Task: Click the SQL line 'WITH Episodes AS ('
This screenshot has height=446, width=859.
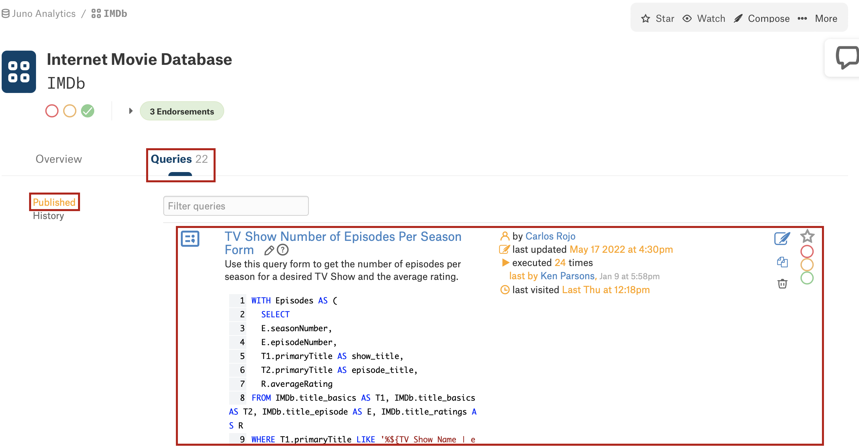Action: pyautogui.click(x=294, y=300)
